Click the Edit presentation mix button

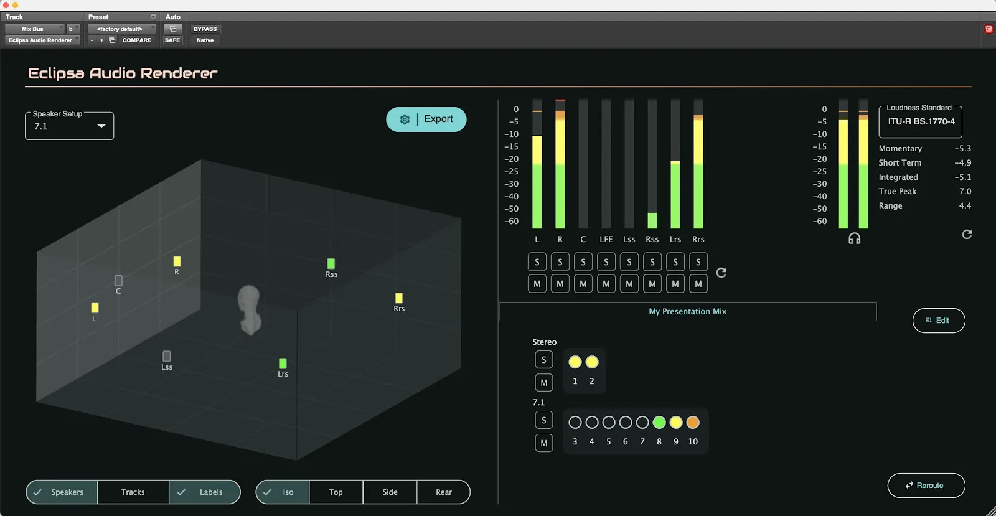[938, 321]
